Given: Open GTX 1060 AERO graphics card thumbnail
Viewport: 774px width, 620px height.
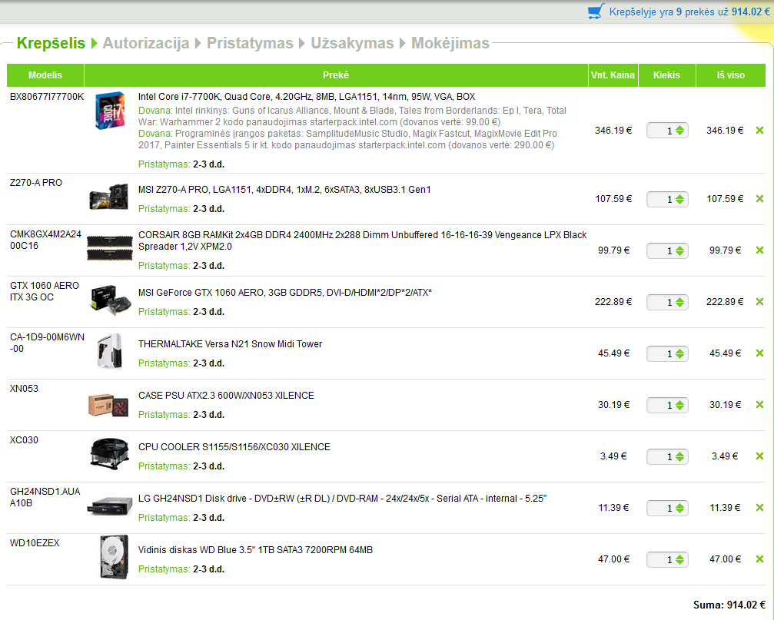Looking at the screenshot, I should (110, 300).
